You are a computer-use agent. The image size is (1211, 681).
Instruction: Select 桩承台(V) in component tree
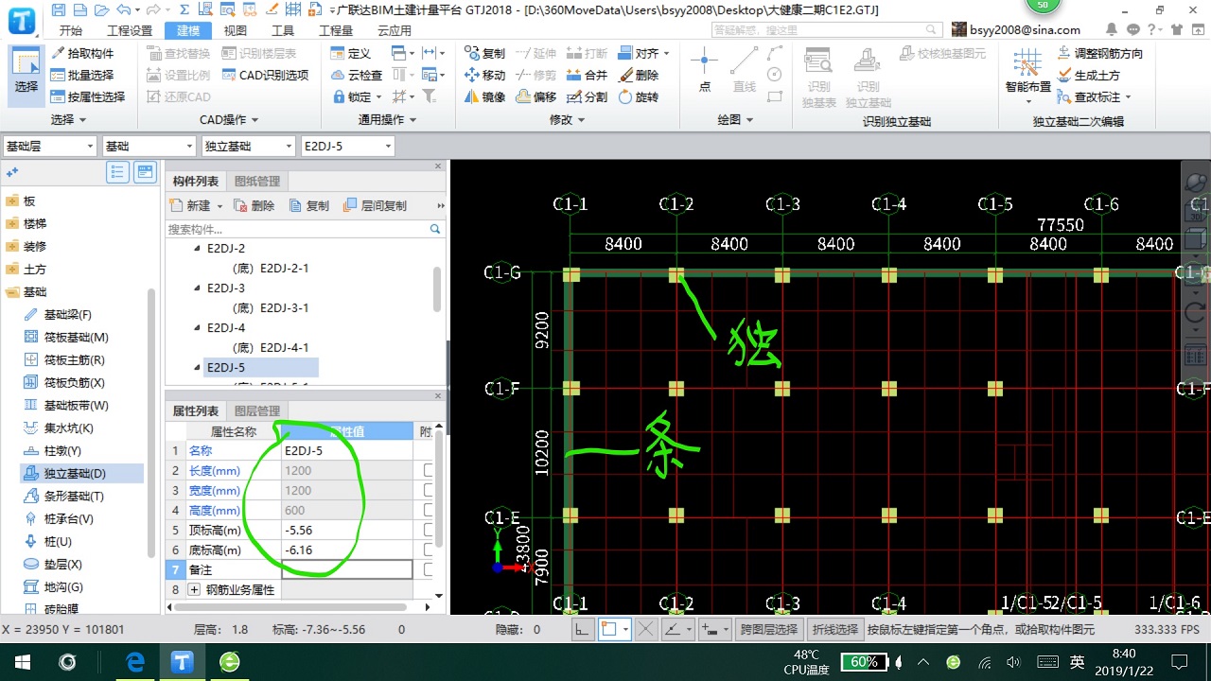(59, 519)
